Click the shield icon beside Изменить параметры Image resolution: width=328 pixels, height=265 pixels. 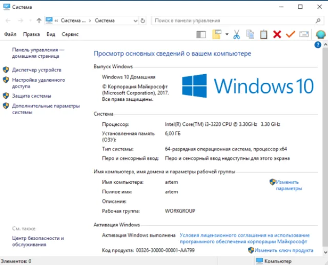click(272, 182)
